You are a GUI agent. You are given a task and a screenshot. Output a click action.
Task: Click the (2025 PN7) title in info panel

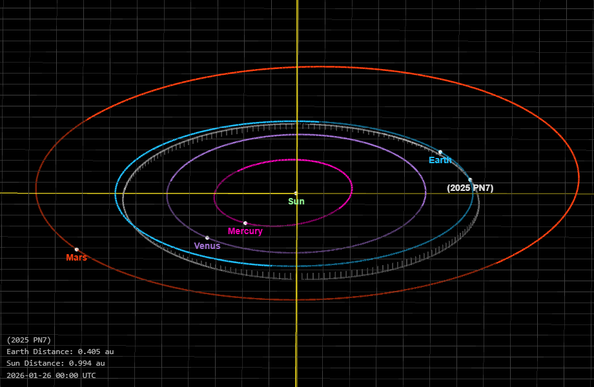click(x=29, y=340)
